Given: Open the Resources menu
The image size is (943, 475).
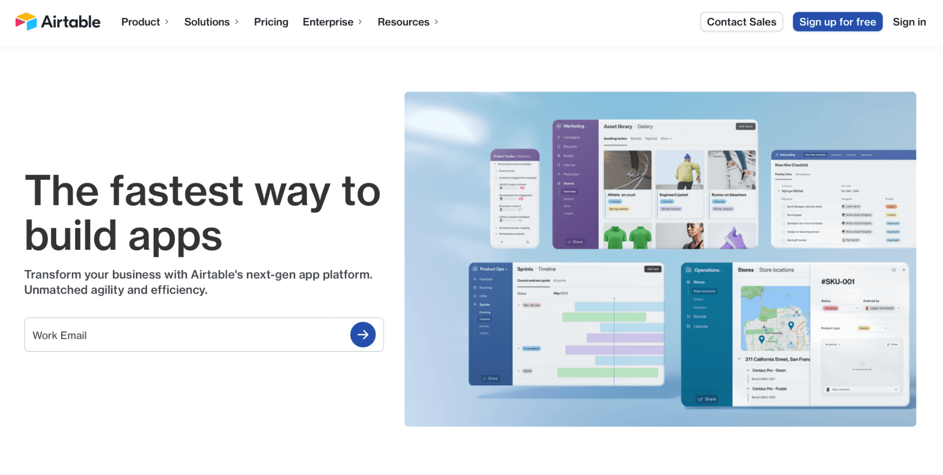Looking at the screenshot, I should point(403,22).
